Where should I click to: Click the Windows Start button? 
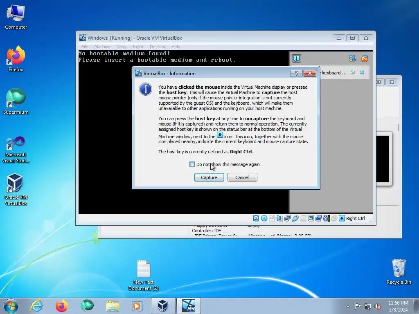11,306
